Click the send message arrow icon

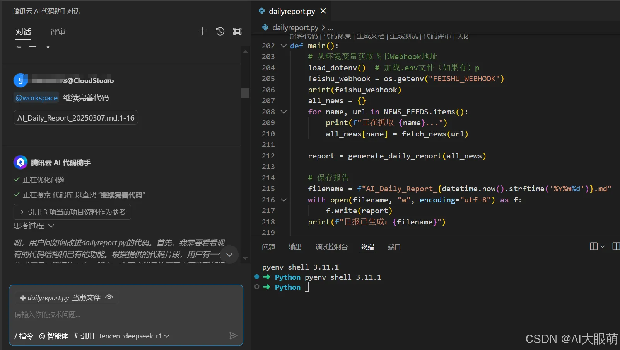(233, 336)
